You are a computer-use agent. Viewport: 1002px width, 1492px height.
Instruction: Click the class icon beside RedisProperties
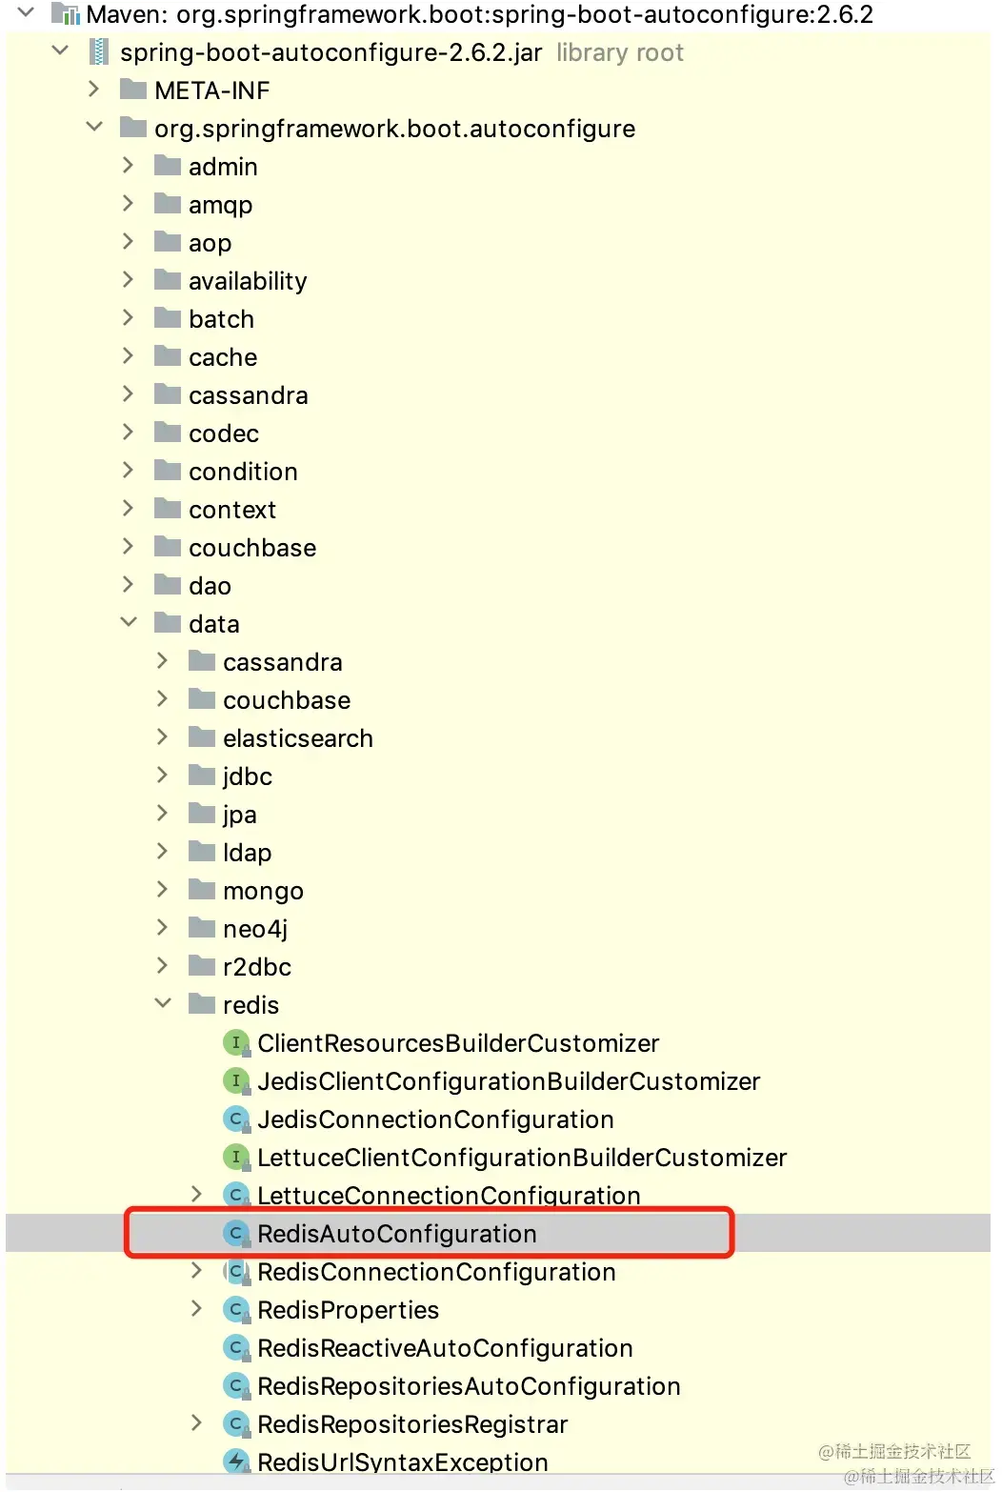coord(234,1310)
